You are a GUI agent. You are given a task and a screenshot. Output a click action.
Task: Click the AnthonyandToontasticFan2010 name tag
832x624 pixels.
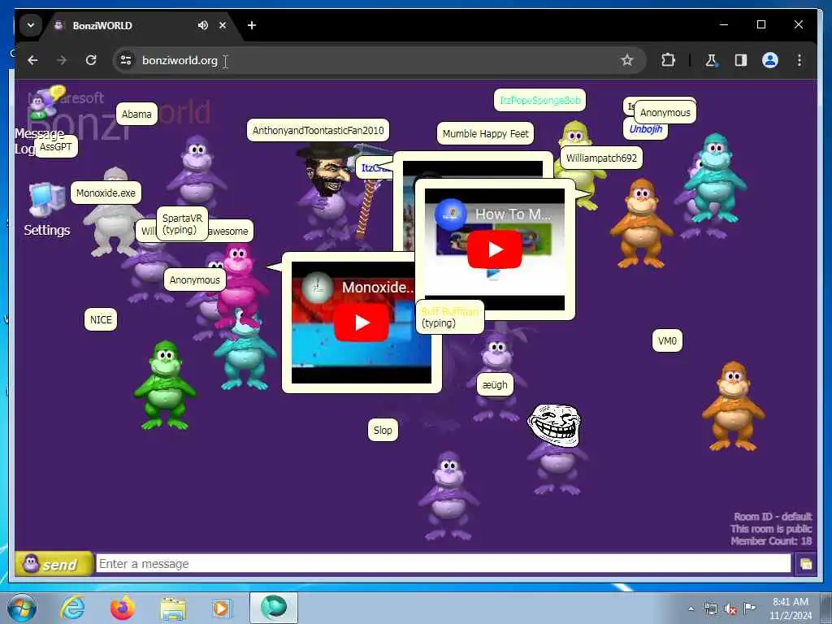click(318, 130)
